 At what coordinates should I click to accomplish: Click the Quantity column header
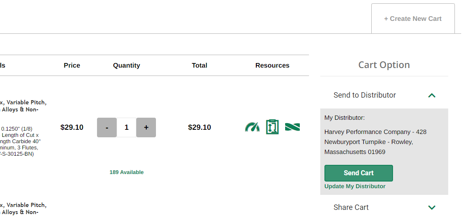point(126,66)
